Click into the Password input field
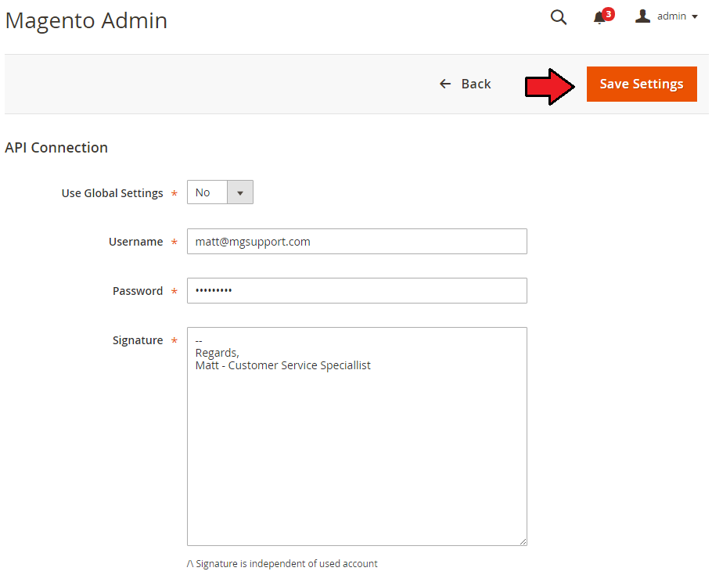This screenshot has height=582, width=712. 357,290
